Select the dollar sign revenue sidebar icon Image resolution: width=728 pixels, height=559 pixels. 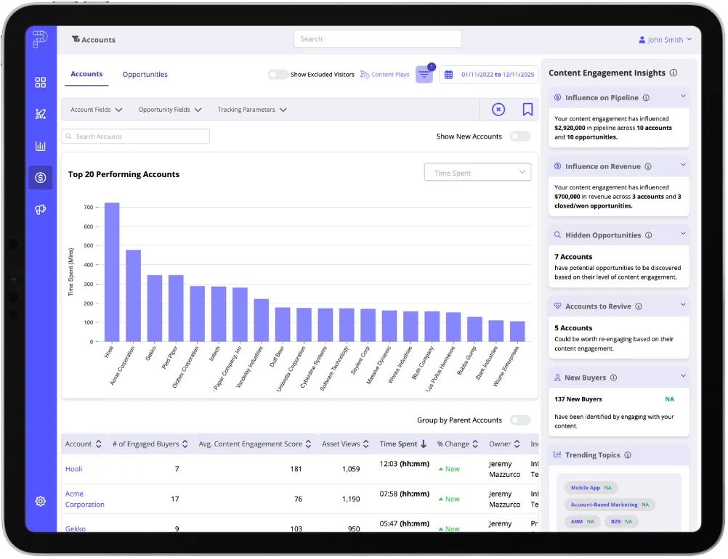point(41,178)
